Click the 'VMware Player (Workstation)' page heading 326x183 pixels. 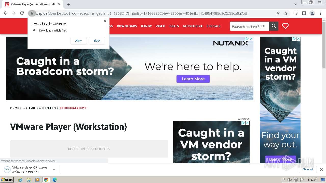tap(69, 127)
